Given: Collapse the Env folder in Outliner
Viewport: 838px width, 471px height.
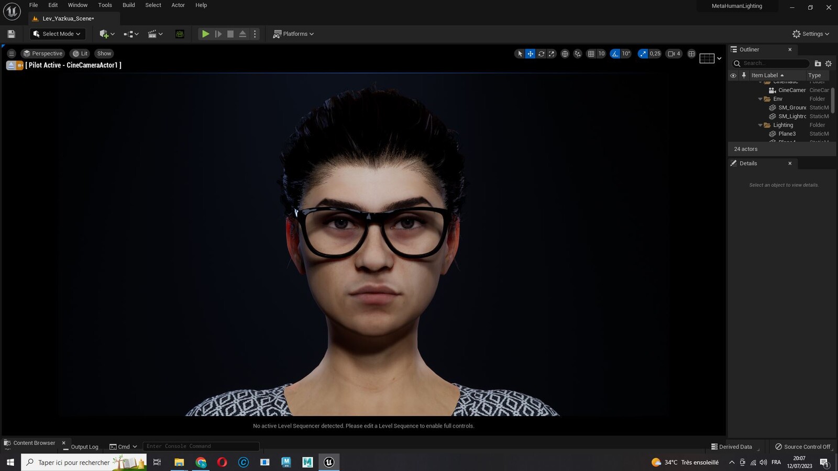Looking at the screenshot, I should (760, 99).
